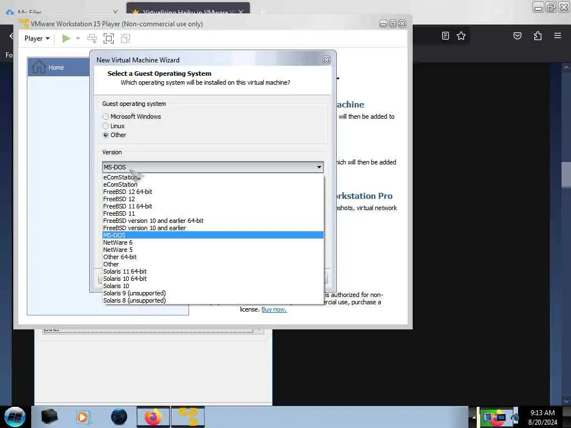Screen dimensions: 571x428
Task: Collapse the Version combo box arrow
Action: tap(319, 167)
